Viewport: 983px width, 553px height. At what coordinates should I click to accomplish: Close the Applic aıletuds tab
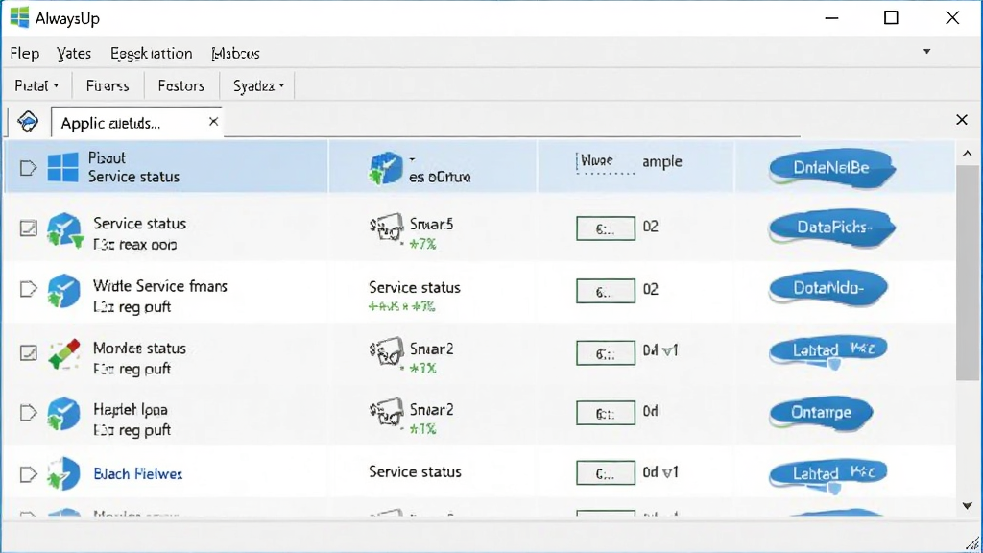(214, 122)
